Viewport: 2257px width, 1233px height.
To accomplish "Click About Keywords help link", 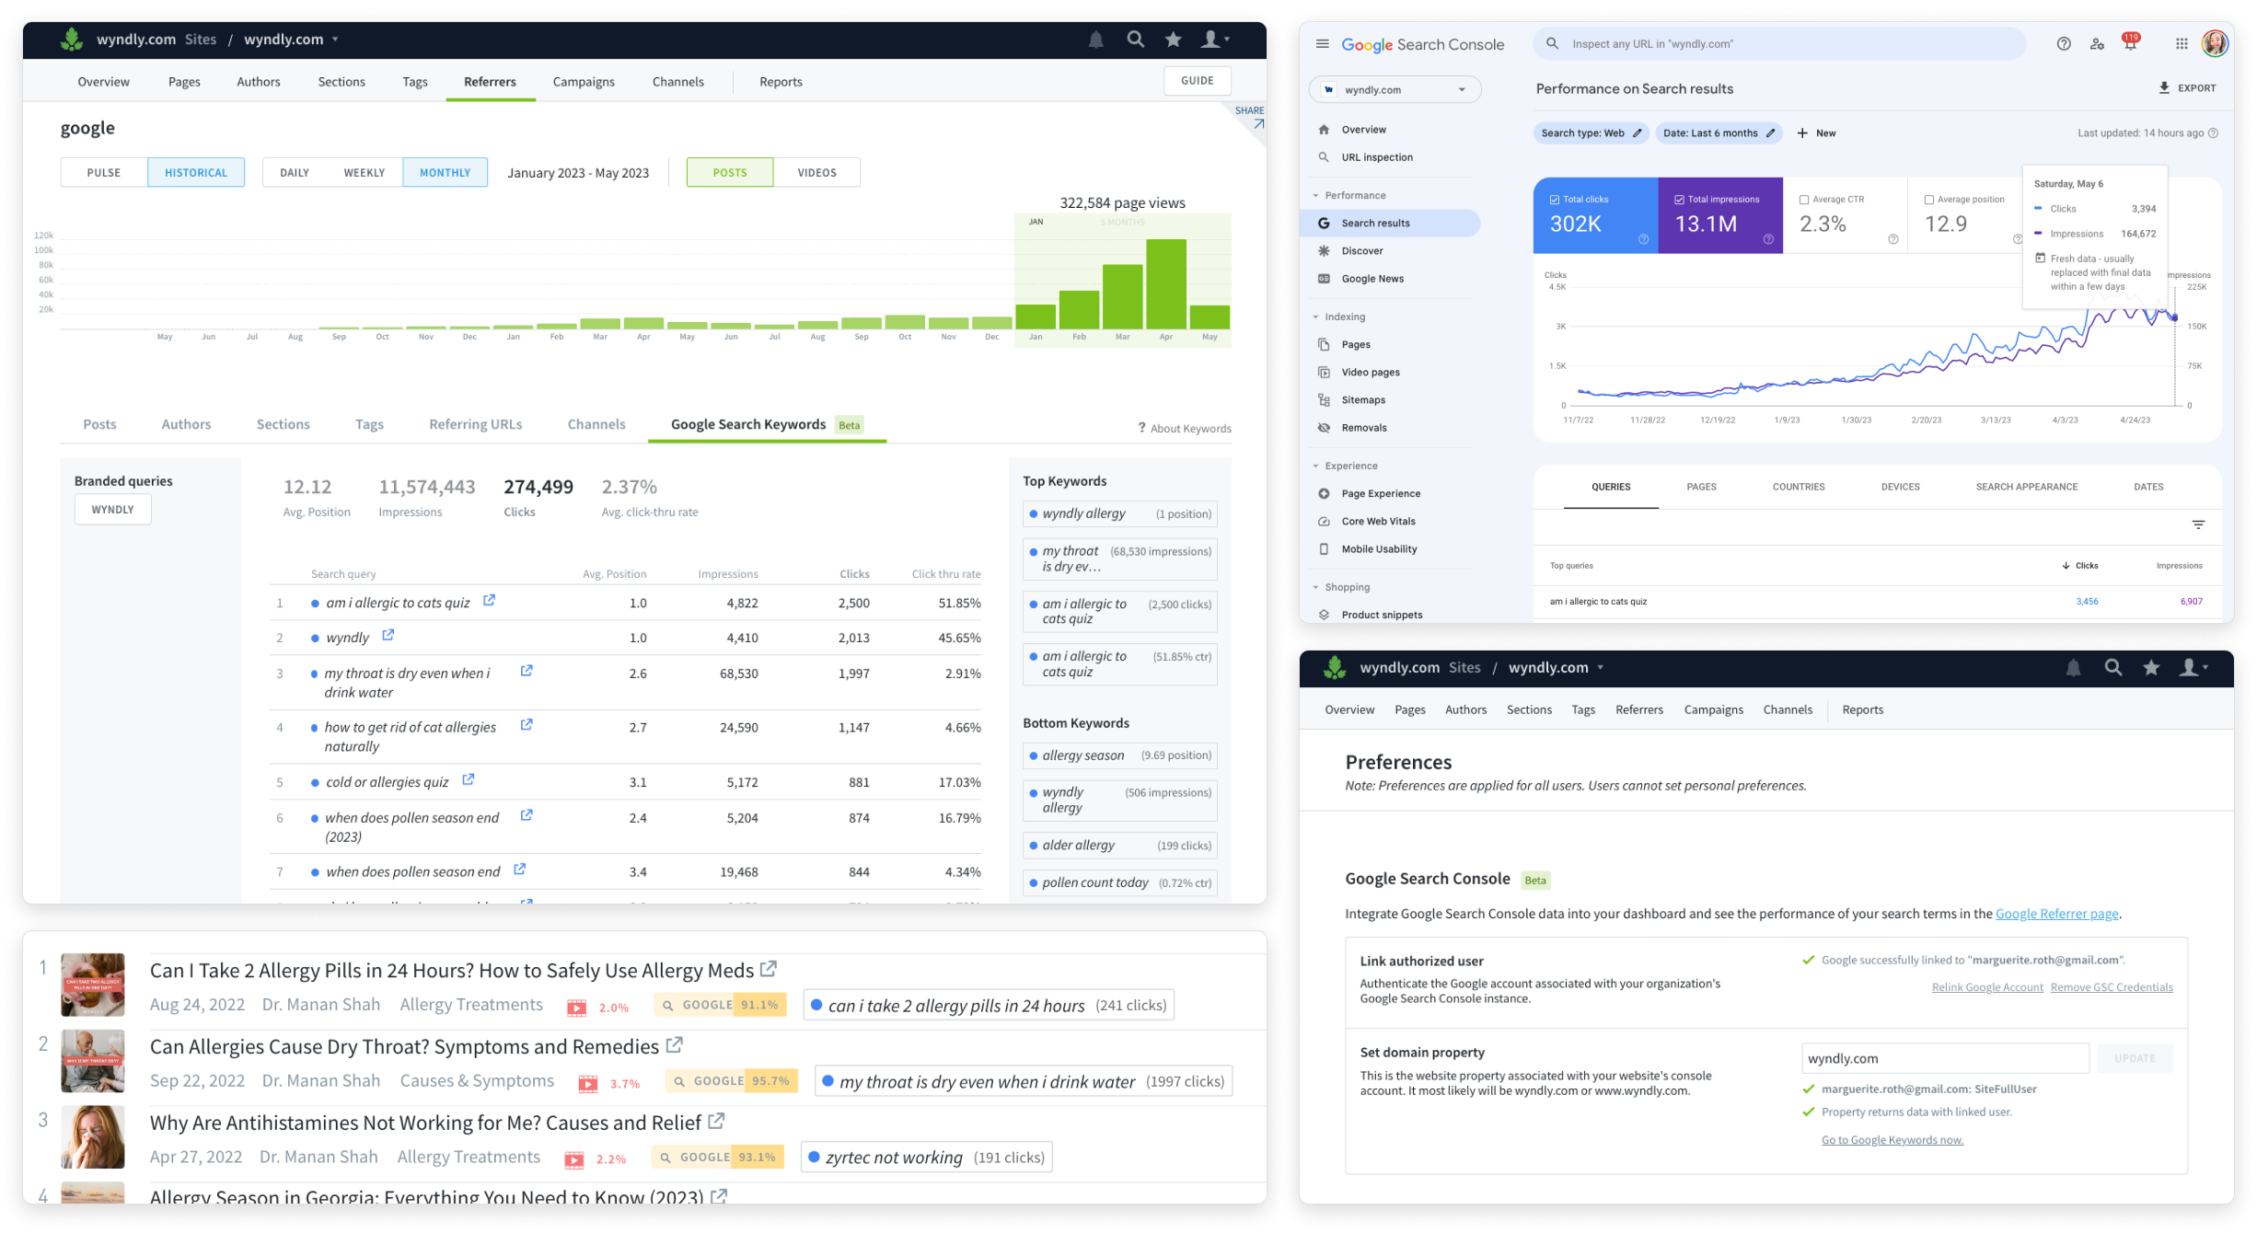I will (x=1185, y=429).
